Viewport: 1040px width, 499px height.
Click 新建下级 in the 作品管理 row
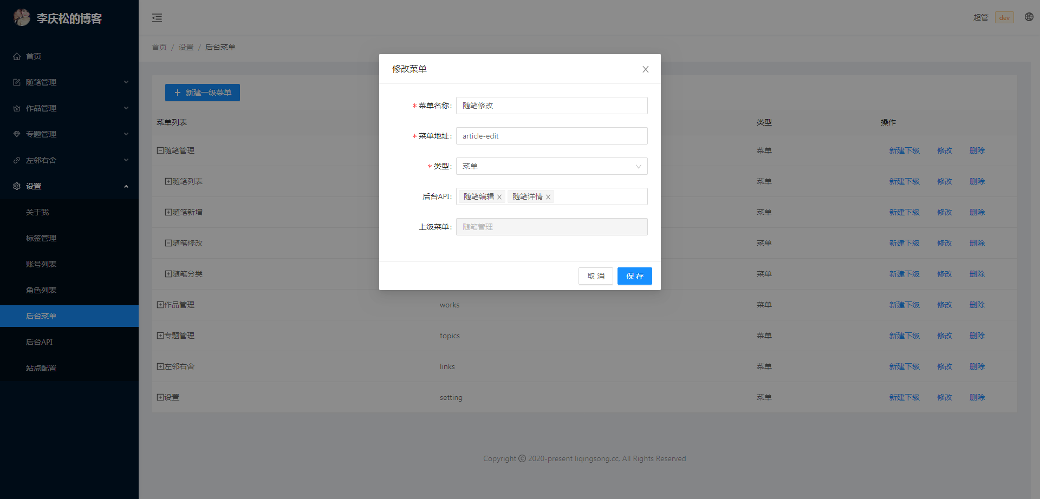pos(905,305)
